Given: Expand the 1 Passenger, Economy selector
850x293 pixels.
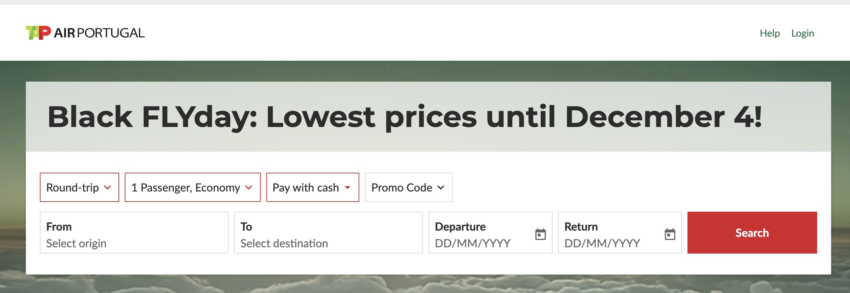Looking at the screenshot, I should click(192, 188).
